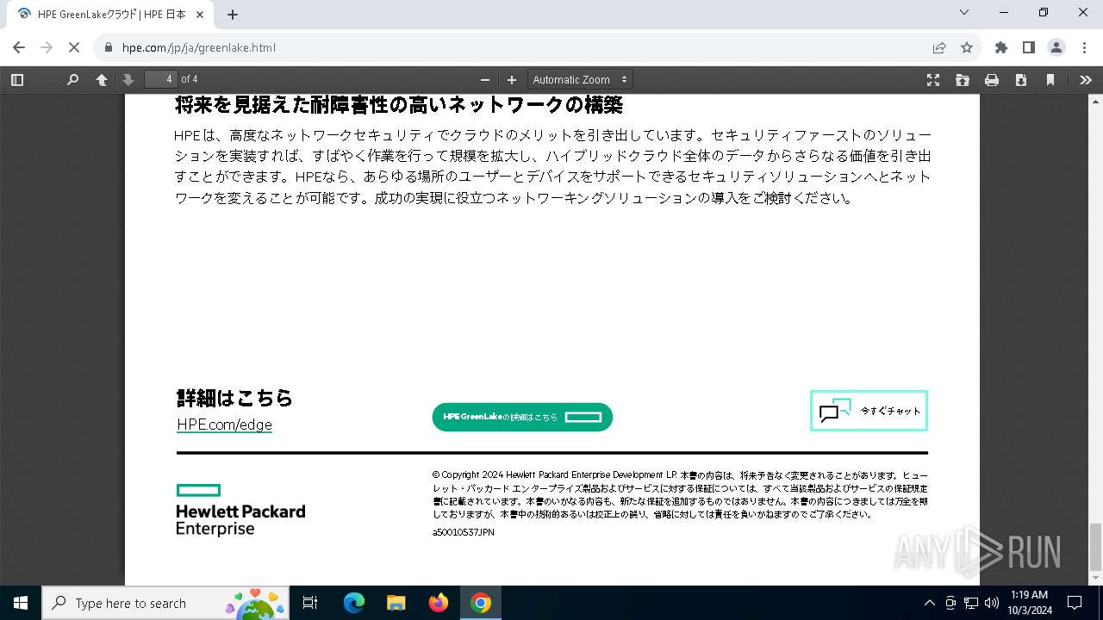Switch to presentation mode
The height and width of the screenshot is (620, 1103).
click(933, 80)
